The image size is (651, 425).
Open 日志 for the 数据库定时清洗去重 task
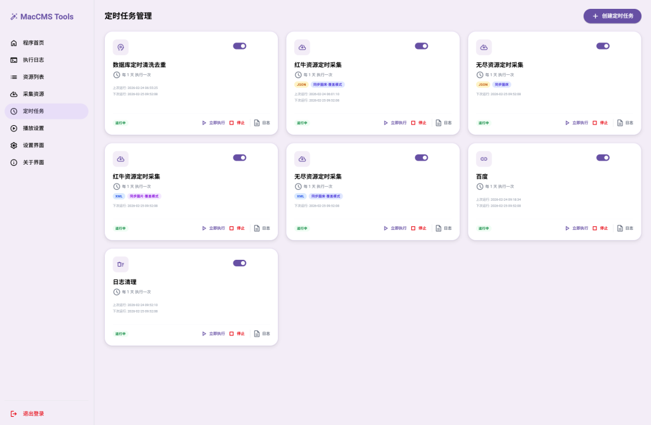262,123
